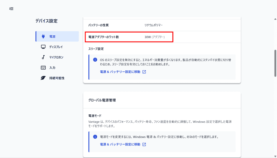Viewport: 277px width, 158px height.
Task: Open 電源 & バッテリー設定に移動 link in スリープ設定
Action: click(x=120, y=72)
